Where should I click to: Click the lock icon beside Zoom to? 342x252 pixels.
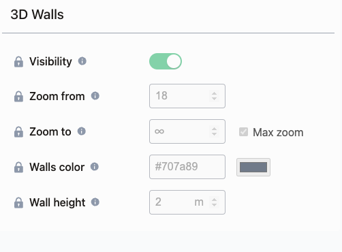[18, 132]
